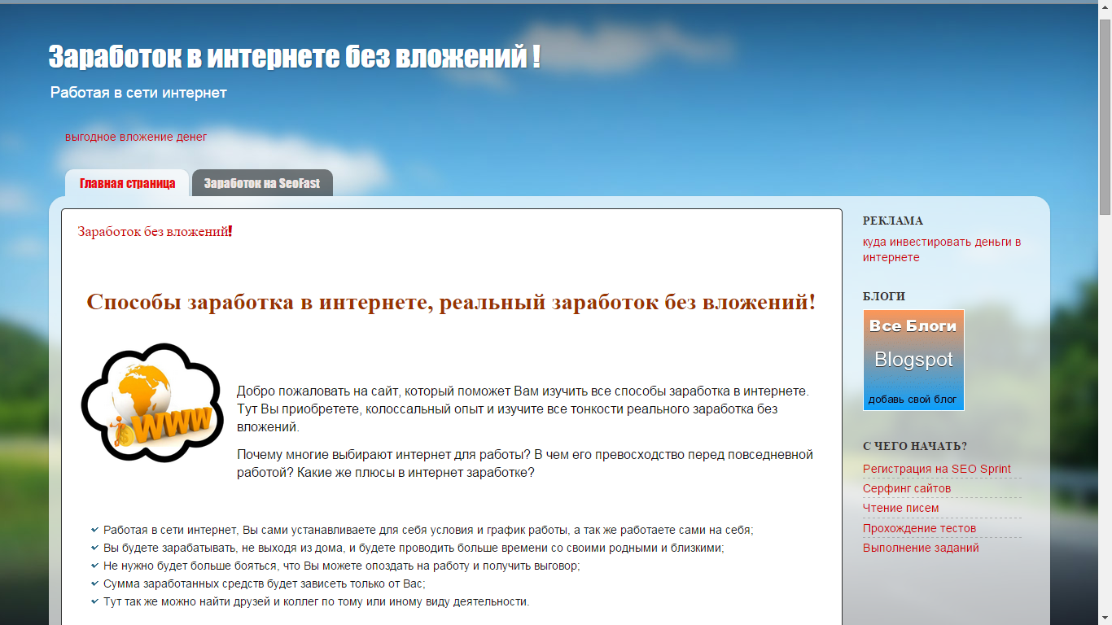Click the РЕКЛАМА sidebar heading

893,221
